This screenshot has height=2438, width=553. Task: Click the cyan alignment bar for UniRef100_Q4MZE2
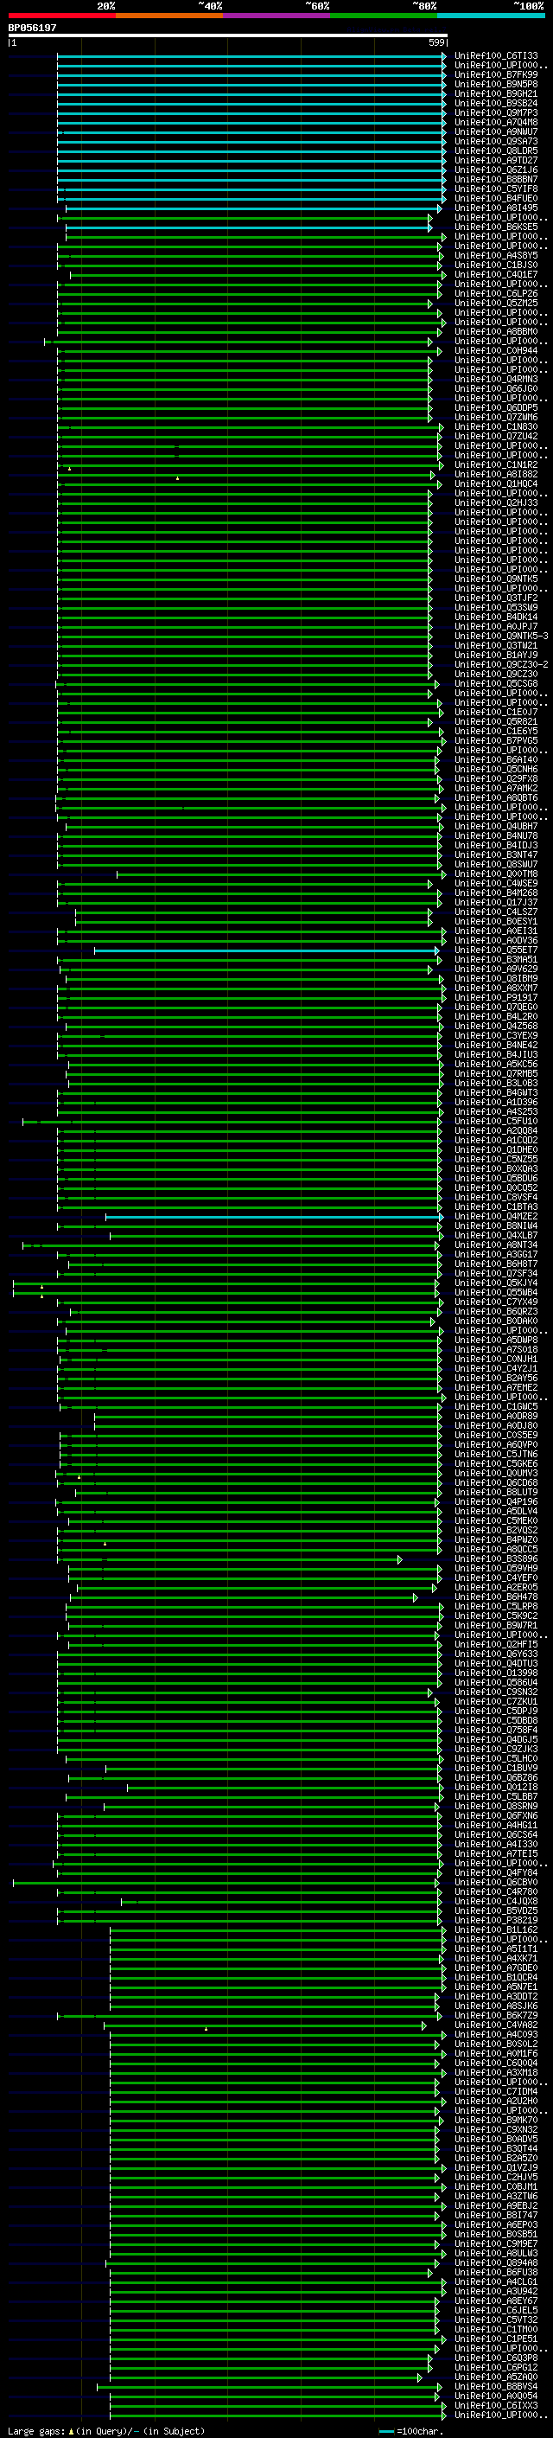tap(274, 1216)
